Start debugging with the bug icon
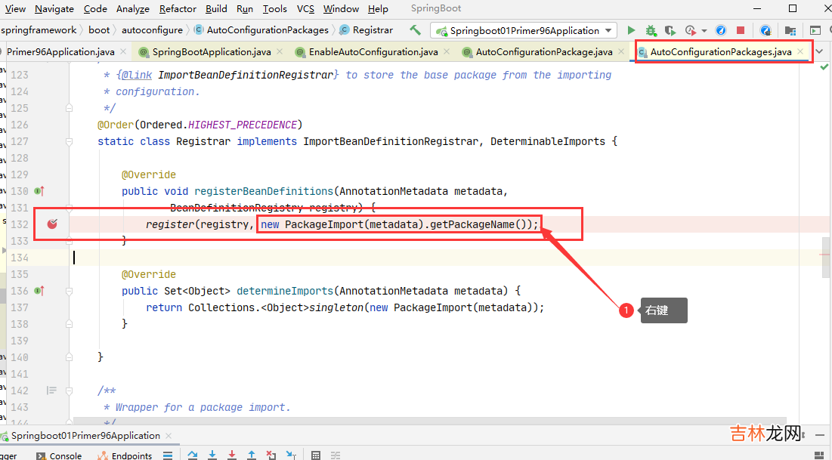Screen dimensions: 832x460 coord(650,31)
